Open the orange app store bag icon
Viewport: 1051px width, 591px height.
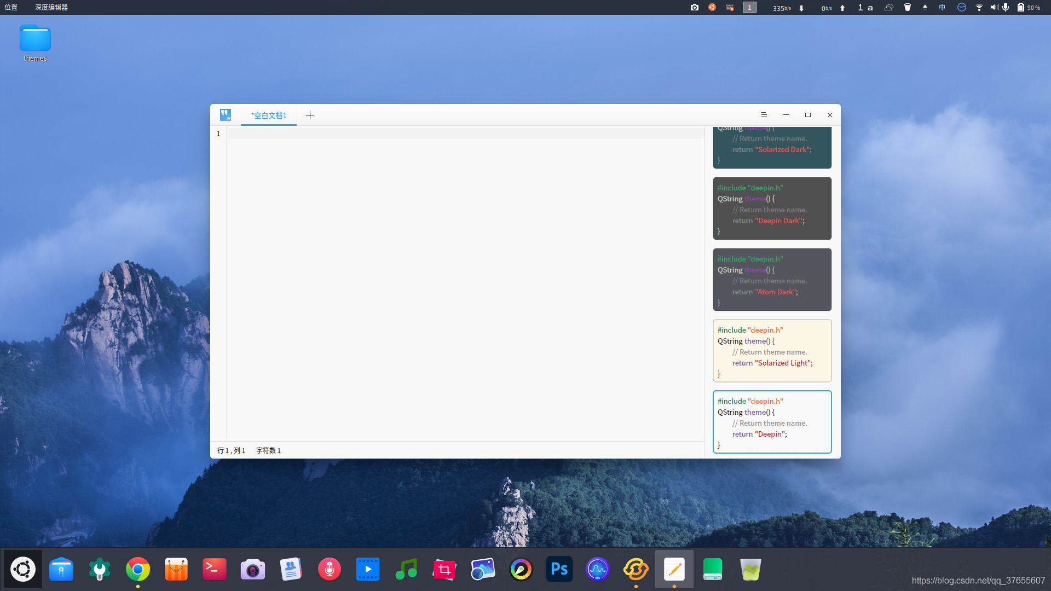[x=176, y=569]
